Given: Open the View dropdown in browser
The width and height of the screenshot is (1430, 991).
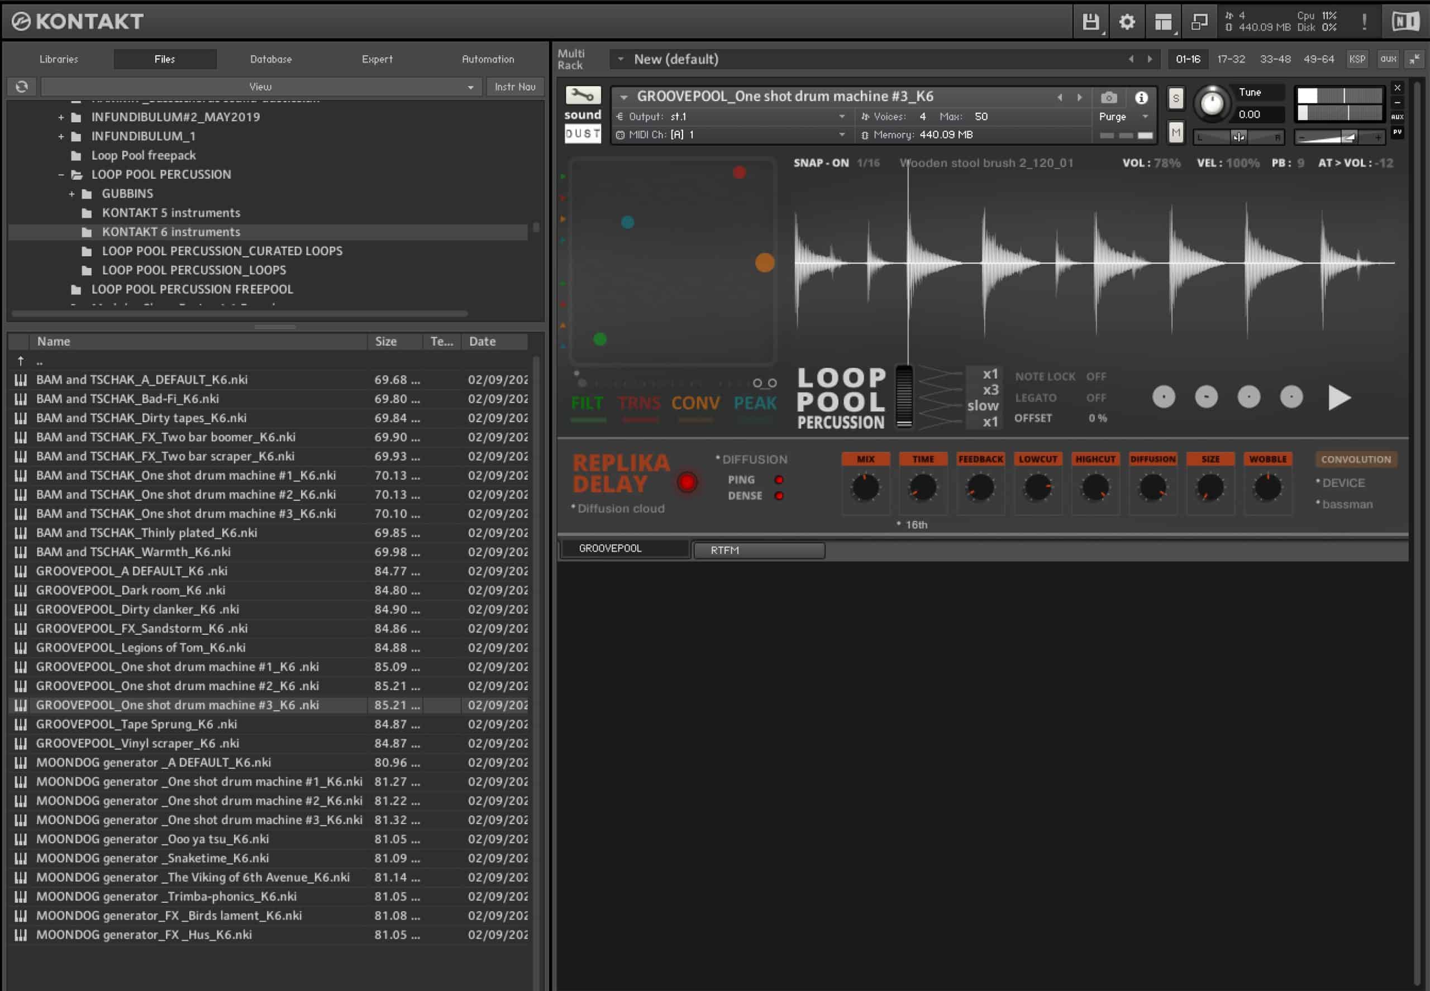Looking at the screenshot, I should [260, 87].
